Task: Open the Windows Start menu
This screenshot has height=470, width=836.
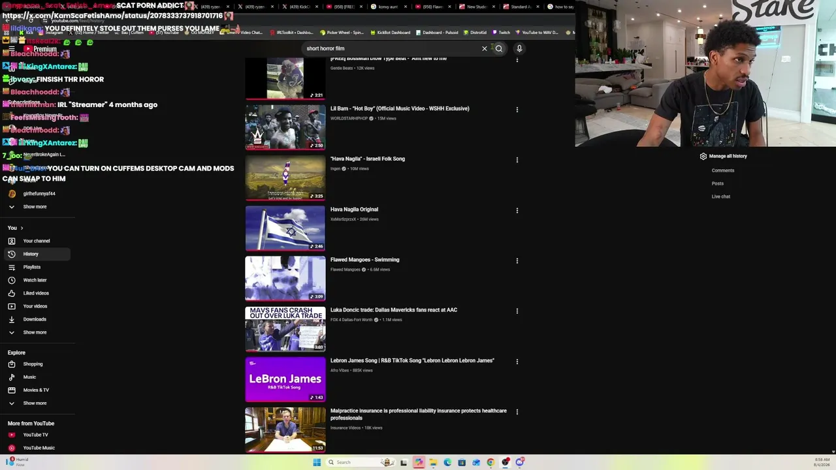Action: (317, 462)
